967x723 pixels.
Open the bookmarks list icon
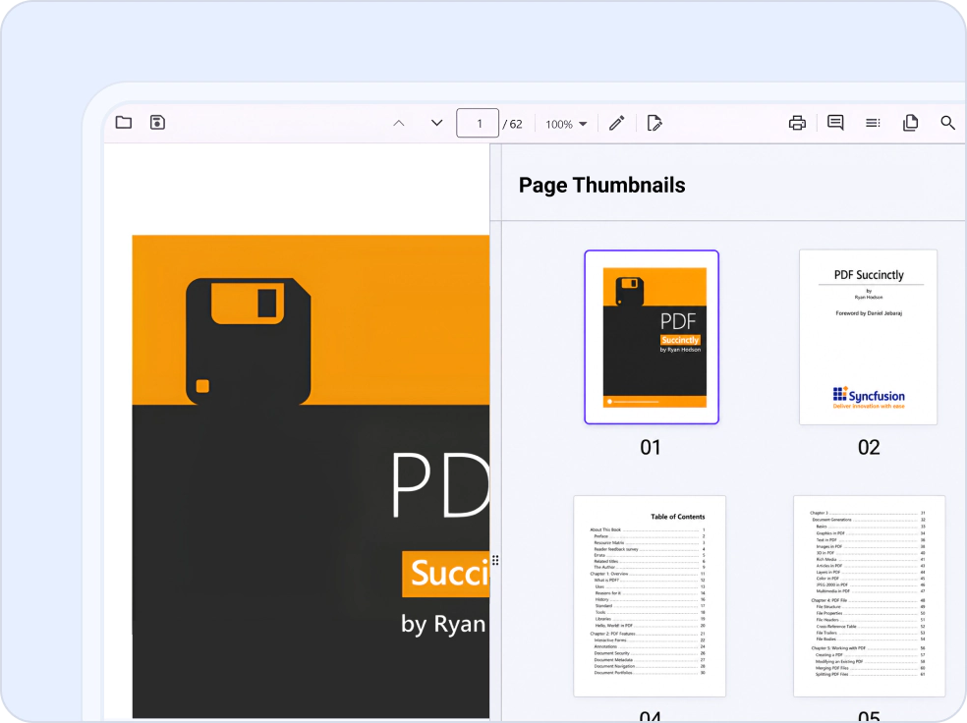[873, 123]
